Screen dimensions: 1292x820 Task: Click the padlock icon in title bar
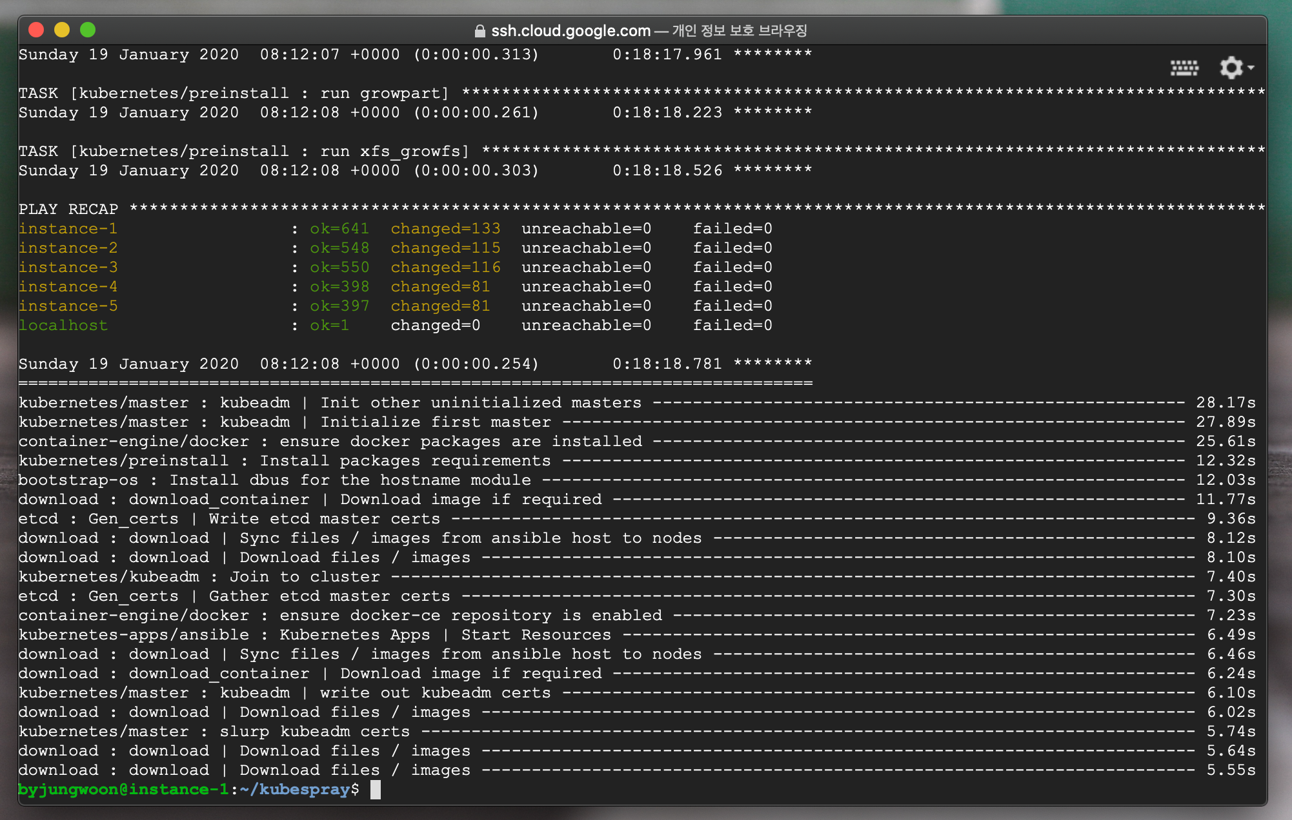[x=479, y=31]
